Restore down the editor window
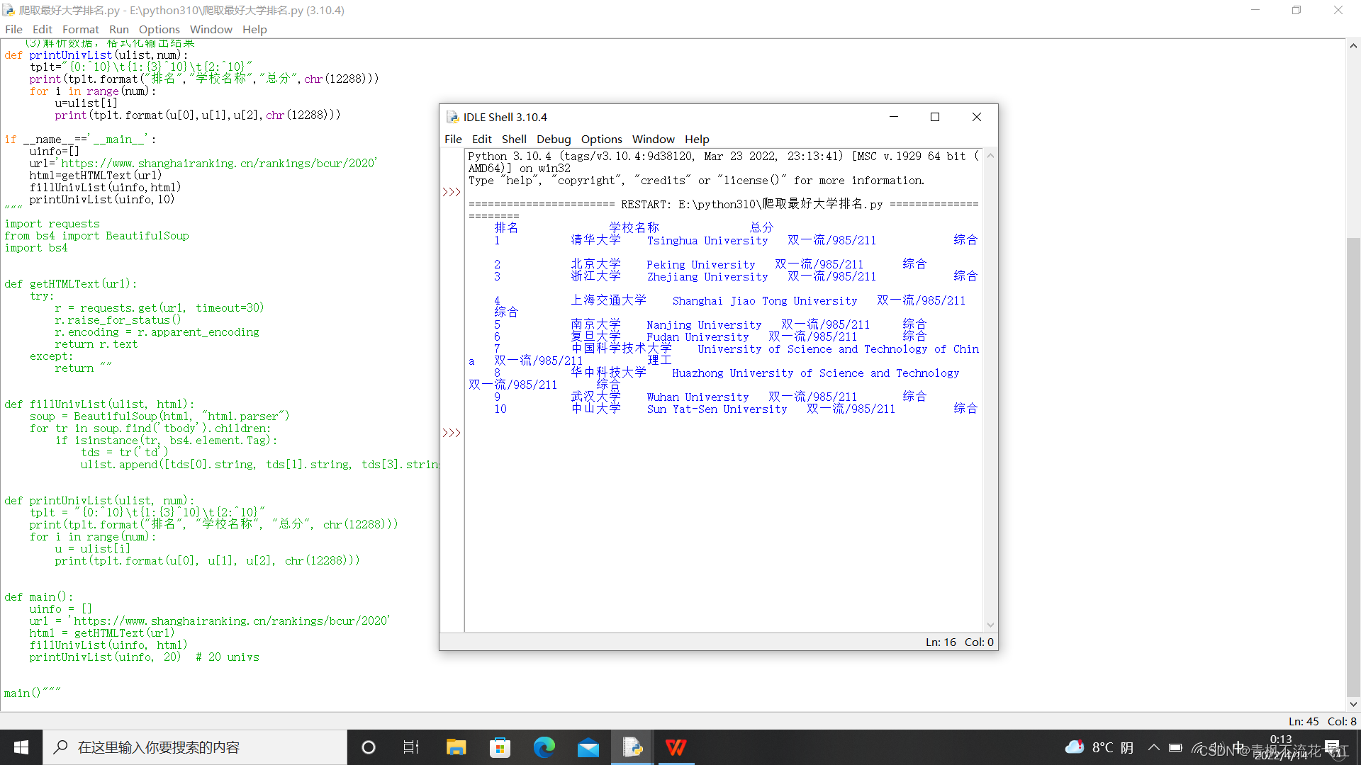Viewport: 1361px width, 765px height. pos(1296,10)
